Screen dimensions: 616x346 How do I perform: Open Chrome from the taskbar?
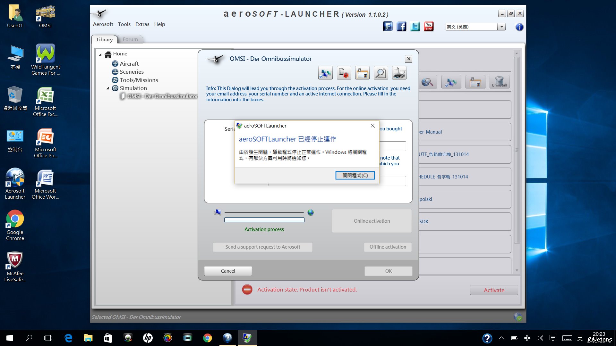pos(207,338)
